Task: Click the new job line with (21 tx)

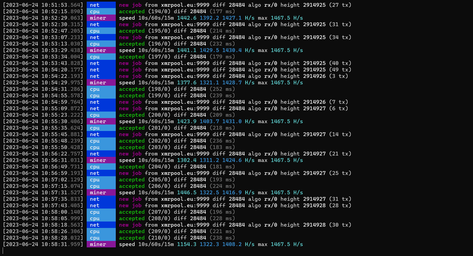Action: pyautogui.click(x=235, y=154)
